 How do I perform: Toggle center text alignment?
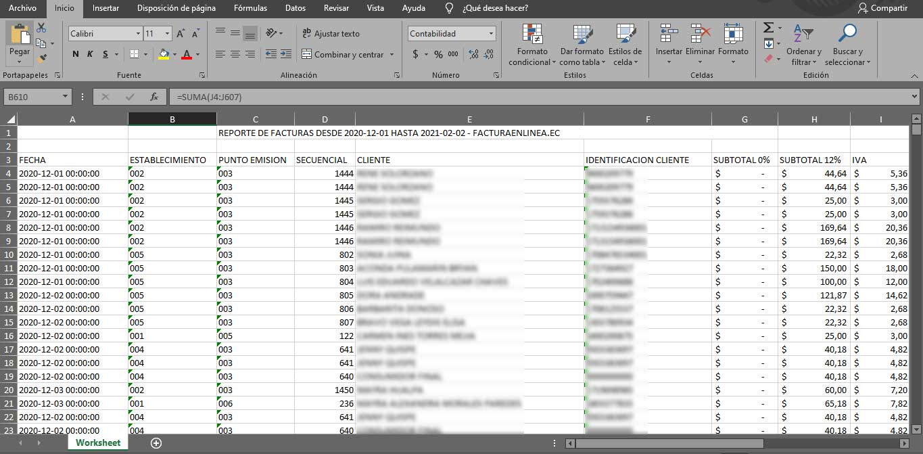(x=235, y=54)
